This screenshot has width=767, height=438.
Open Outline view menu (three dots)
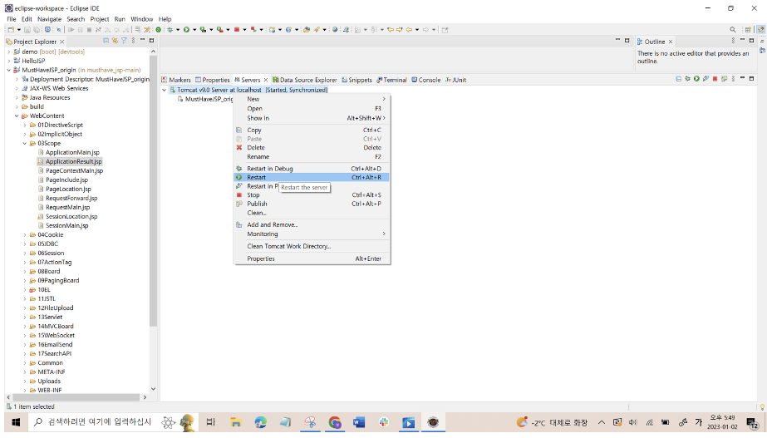pyautogui.click(x=733, y=41)
